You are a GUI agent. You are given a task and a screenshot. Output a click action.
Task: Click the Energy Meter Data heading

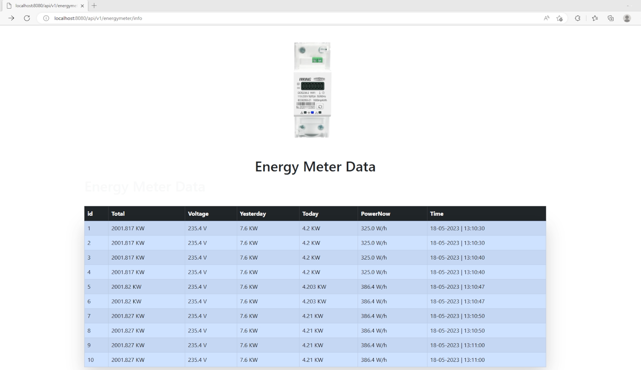point(315,166)
